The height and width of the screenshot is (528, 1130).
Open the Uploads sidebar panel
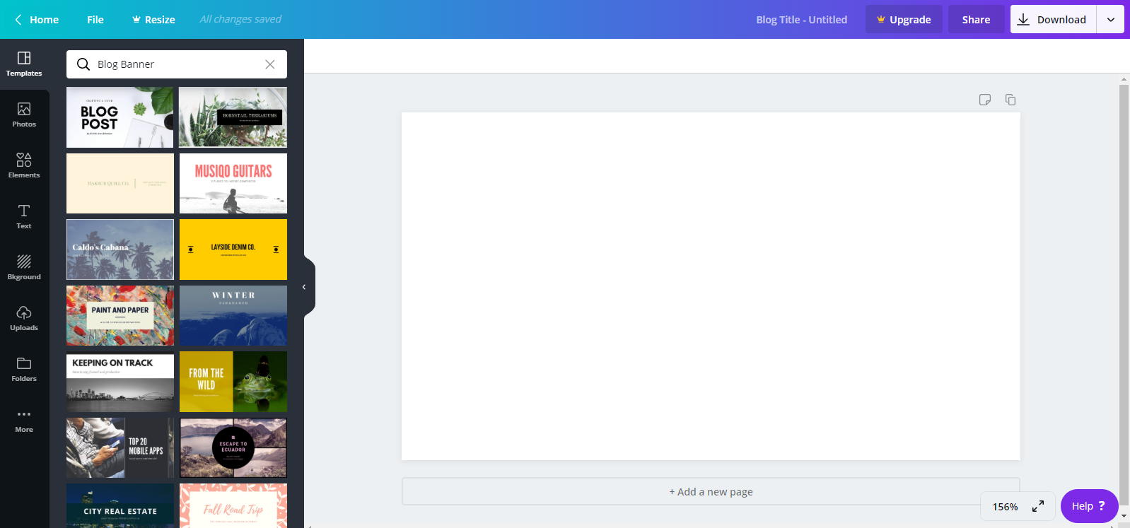24,319
